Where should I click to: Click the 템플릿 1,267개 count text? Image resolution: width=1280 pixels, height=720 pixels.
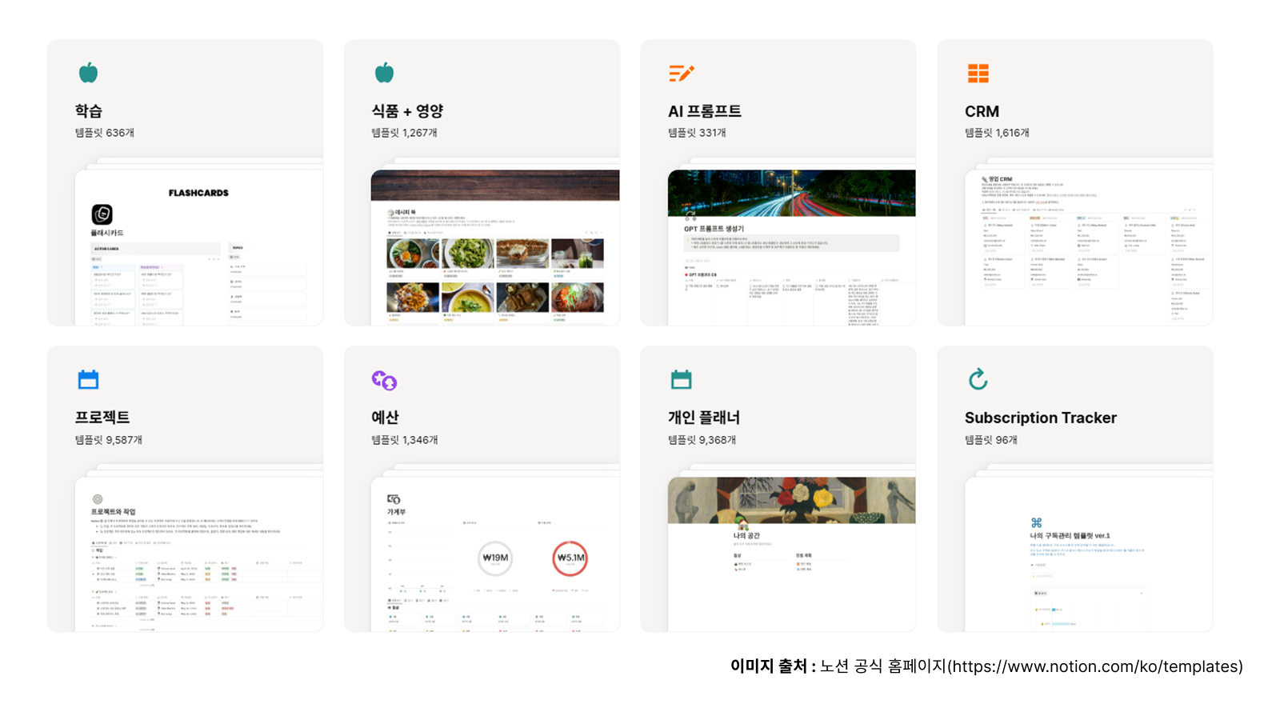405,133
